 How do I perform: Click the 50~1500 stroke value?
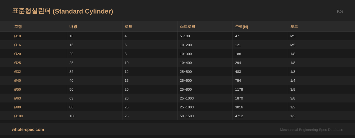[187, 116]
